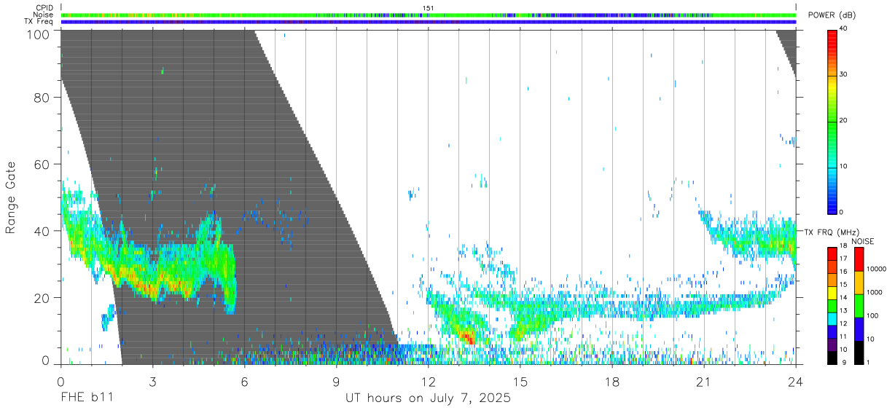Click the 16 label on TX FRQ scale
The width and height of the screenshot is (895, 413).
tap(844, 272)
